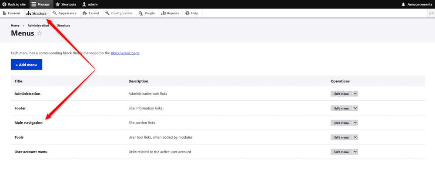Open the Reports admin section
Image resolution: width=435 pixels, height=173 pixels.
(x=170, y=13)
